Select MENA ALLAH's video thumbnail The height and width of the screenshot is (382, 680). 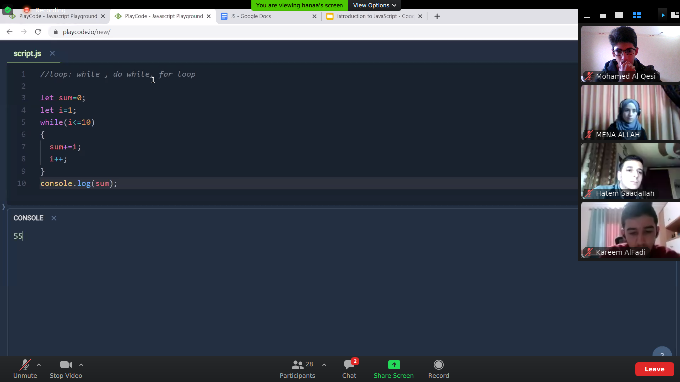click(630, 112)
